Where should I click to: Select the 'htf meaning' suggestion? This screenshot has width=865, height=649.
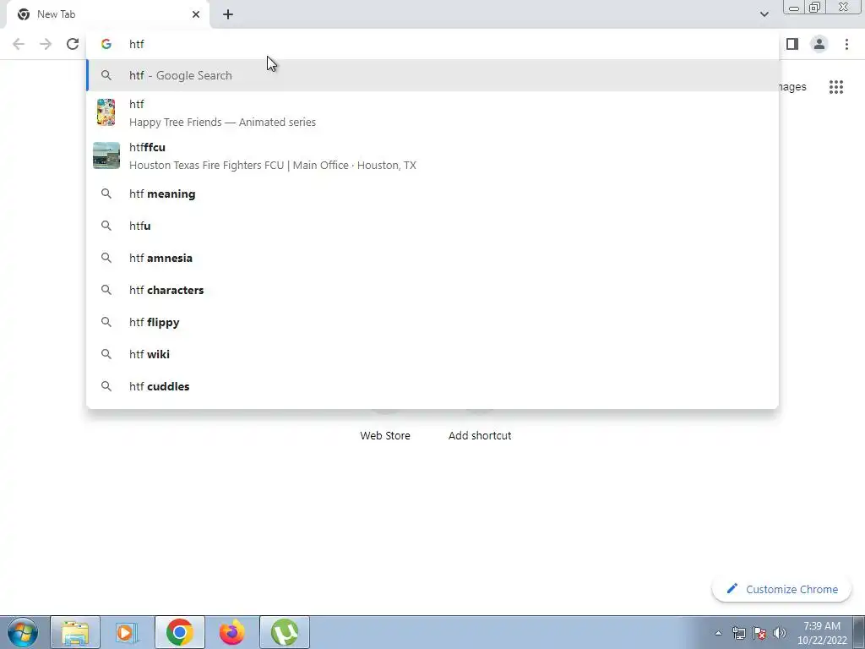point(432,194)
